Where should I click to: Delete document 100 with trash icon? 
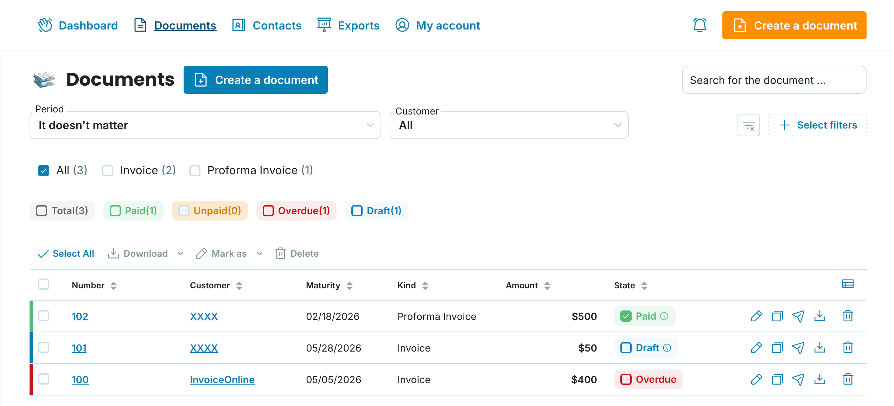pos(848,379)
